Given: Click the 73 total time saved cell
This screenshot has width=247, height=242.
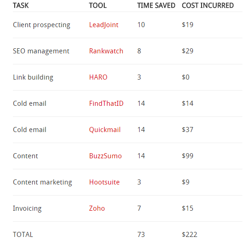Looking at the screenshot, I should tap(141, 235).
